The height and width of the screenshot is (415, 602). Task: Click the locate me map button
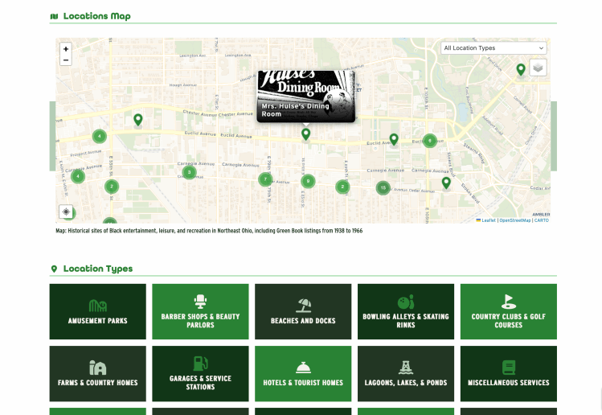pos(66,212)
